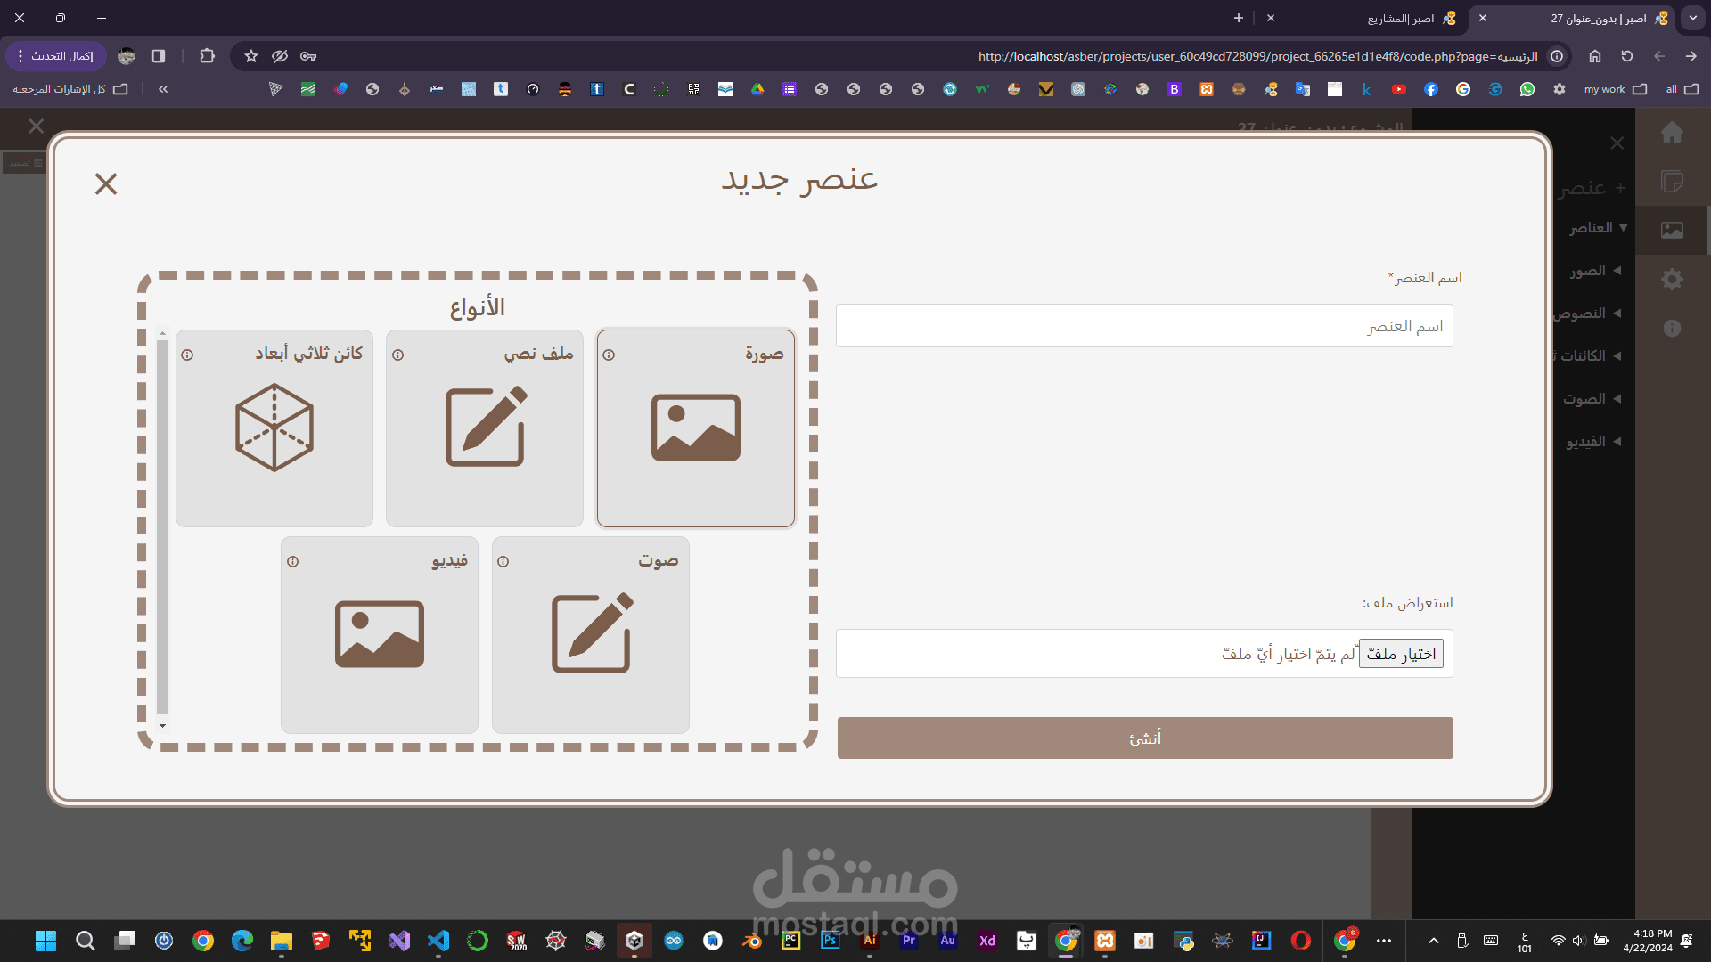Image resolution: width=1711 pixels, height=962 pixels.
Task: Switch to the اصبر | المشاريع browser tab
Action: [1401, 18]
